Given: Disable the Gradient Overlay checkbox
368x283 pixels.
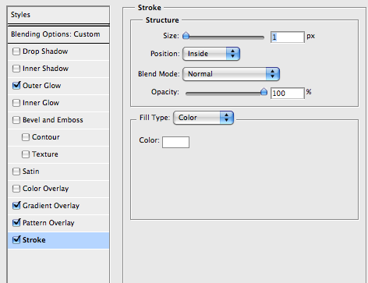Looking at the screenshot, I should pyautogui.click(x=16, y=206).
